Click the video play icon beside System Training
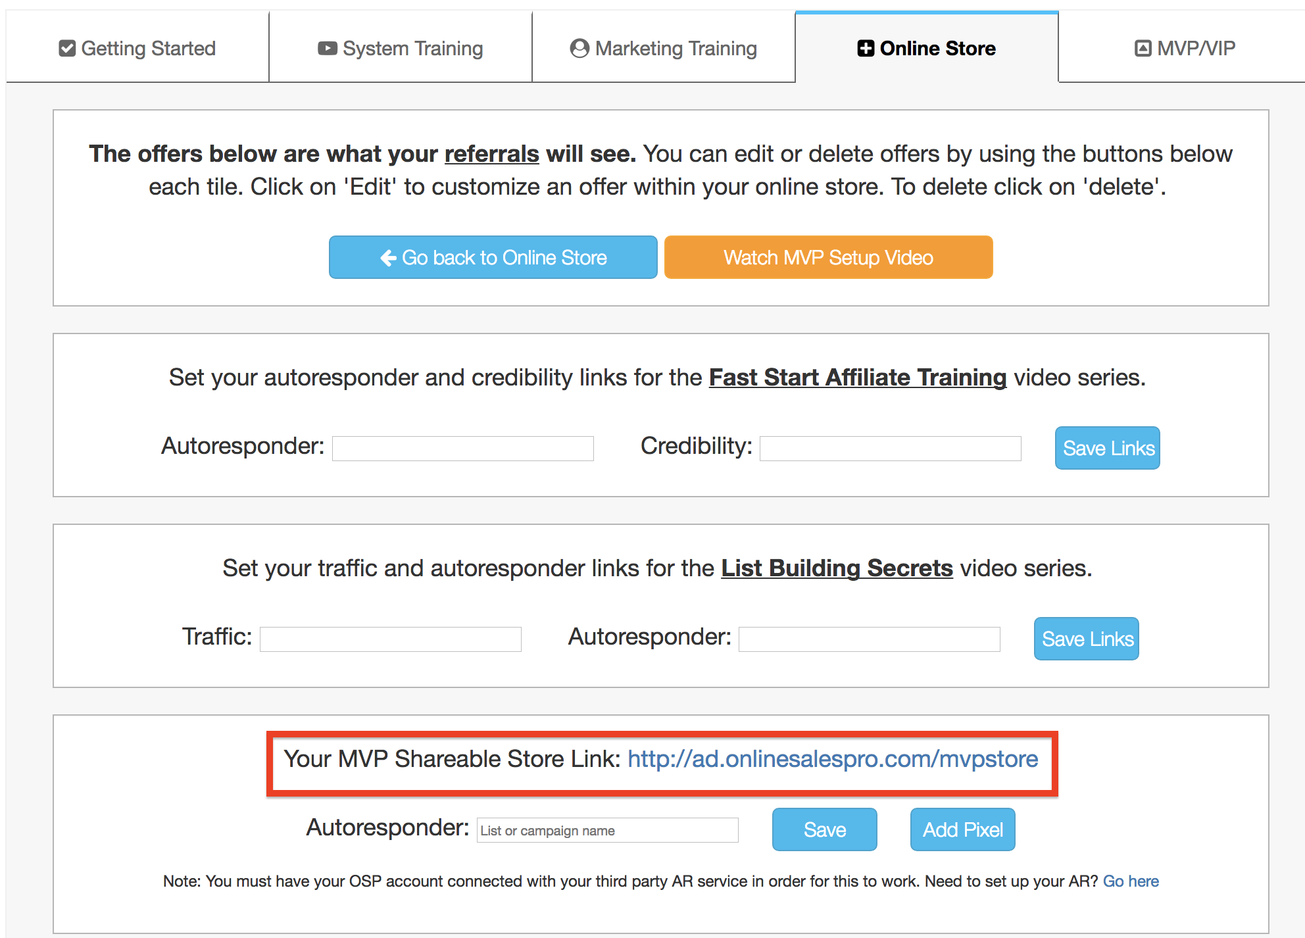 click(327, 48)
